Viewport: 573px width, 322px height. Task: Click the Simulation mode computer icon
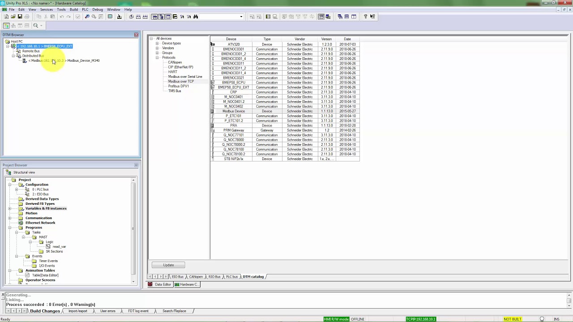click(328, 17)
